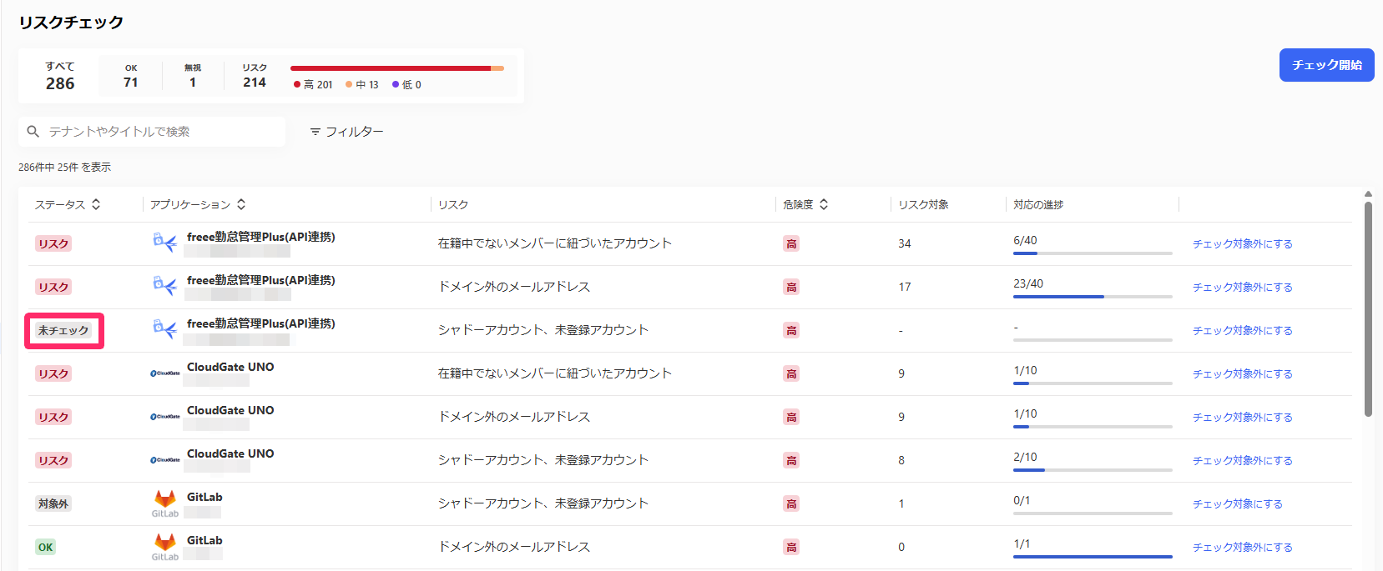Sort by 危険度 column
This screenshot has height=571, width=1383.
[x=824, y=204]
